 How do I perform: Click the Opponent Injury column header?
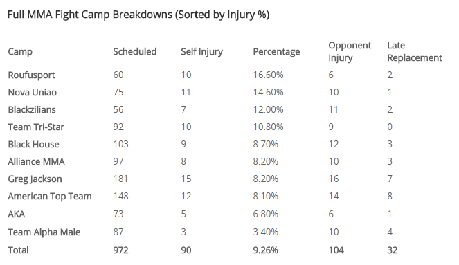click(x=350, y=51)
